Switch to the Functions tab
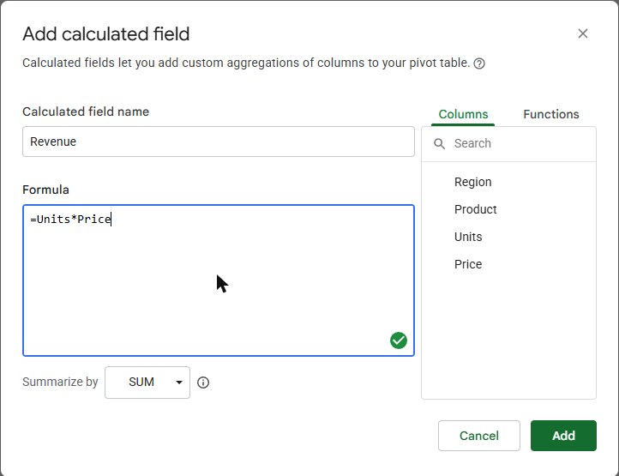The height and width of the screenshot is (476, 619). pyautogui.click(x=550, y=114)
